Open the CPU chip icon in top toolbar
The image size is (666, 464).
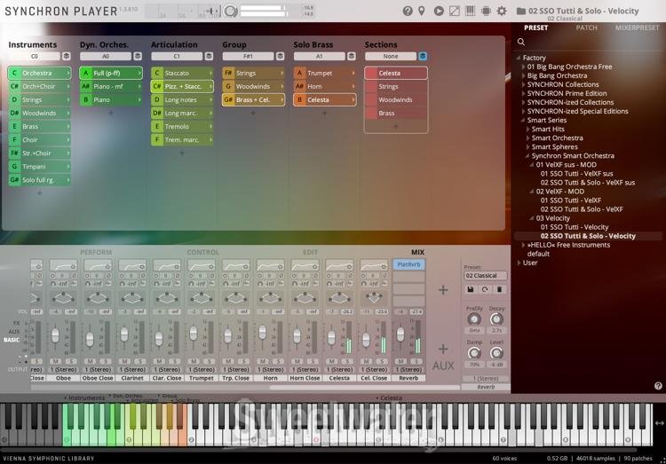tap(486, 11)
